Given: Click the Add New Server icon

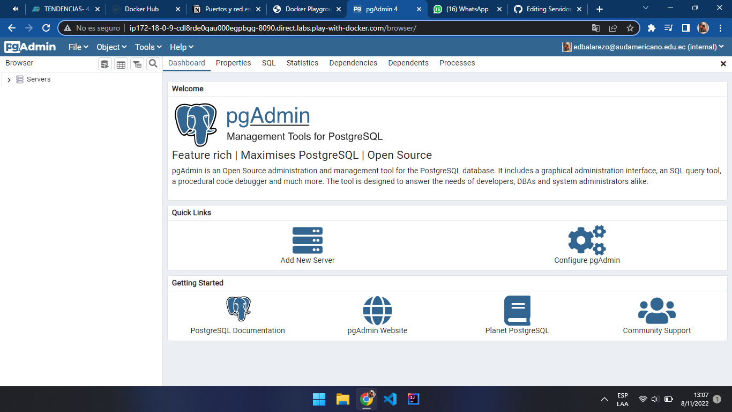Looking at the screenshot, I should [308, 240].
